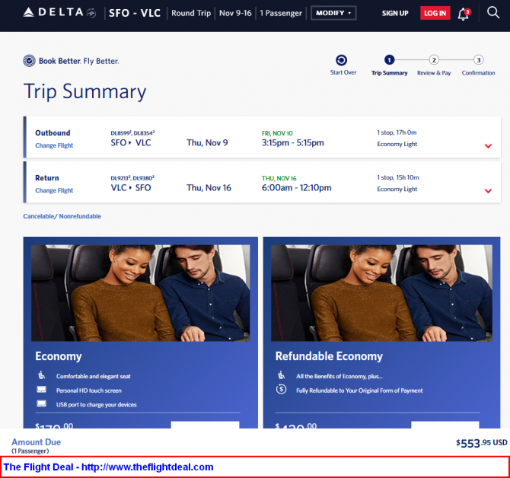Expand the Outbound flight details chevron

pyautogui.click(x=488, y=145)
